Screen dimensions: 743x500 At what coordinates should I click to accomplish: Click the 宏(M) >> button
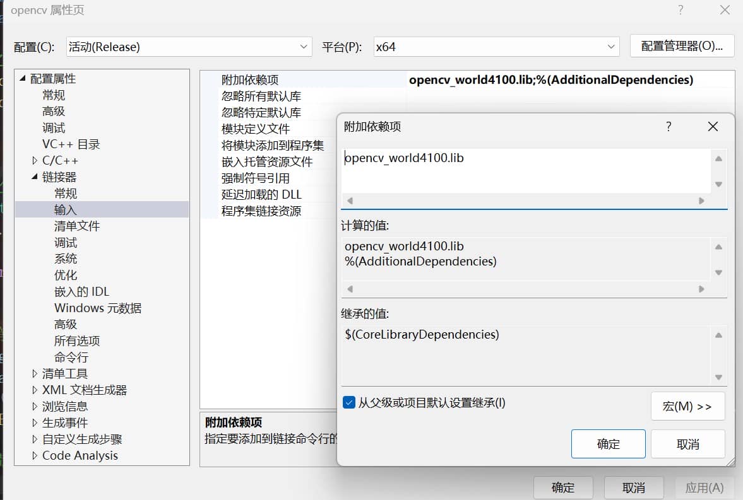pyautogui.click(x=687, y=407)
